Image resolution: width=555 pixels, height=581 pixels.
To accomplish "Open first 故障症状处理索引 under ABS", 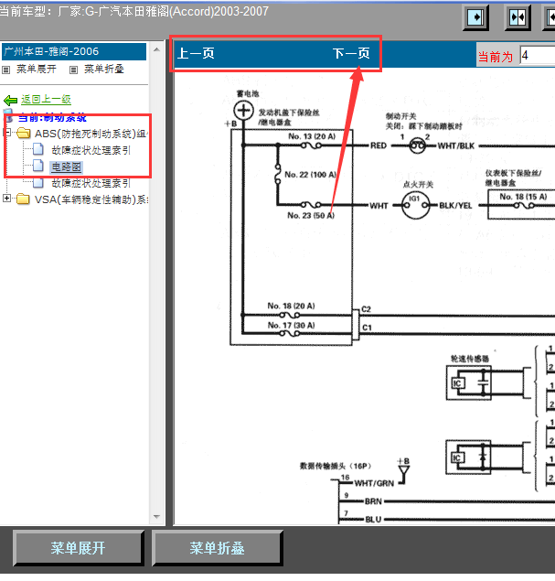I will point(91,150).
